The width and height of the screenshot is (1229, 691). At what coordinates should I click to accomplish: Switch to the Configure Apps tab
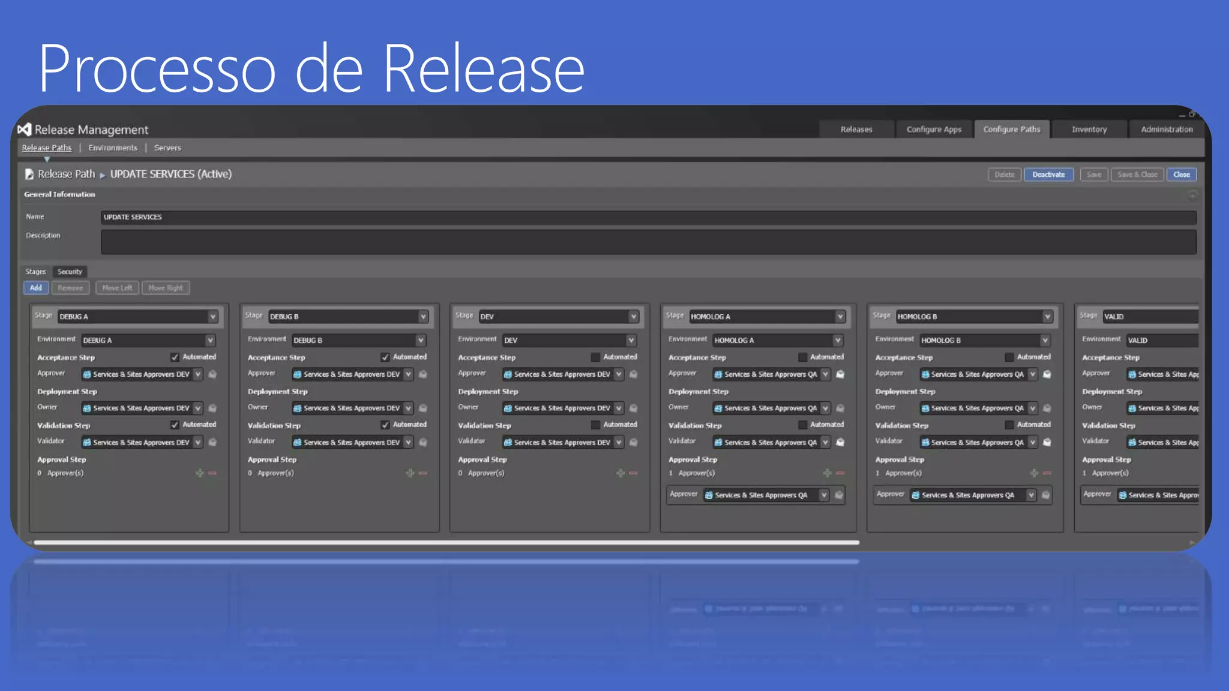(933, 130)
